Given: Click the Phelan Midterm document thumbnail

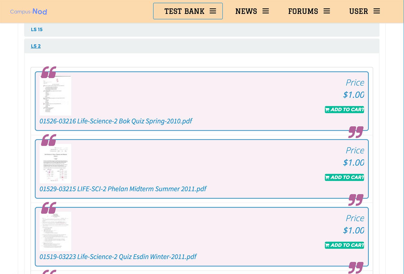Looking at the screenshot, I should click(55, 164).
